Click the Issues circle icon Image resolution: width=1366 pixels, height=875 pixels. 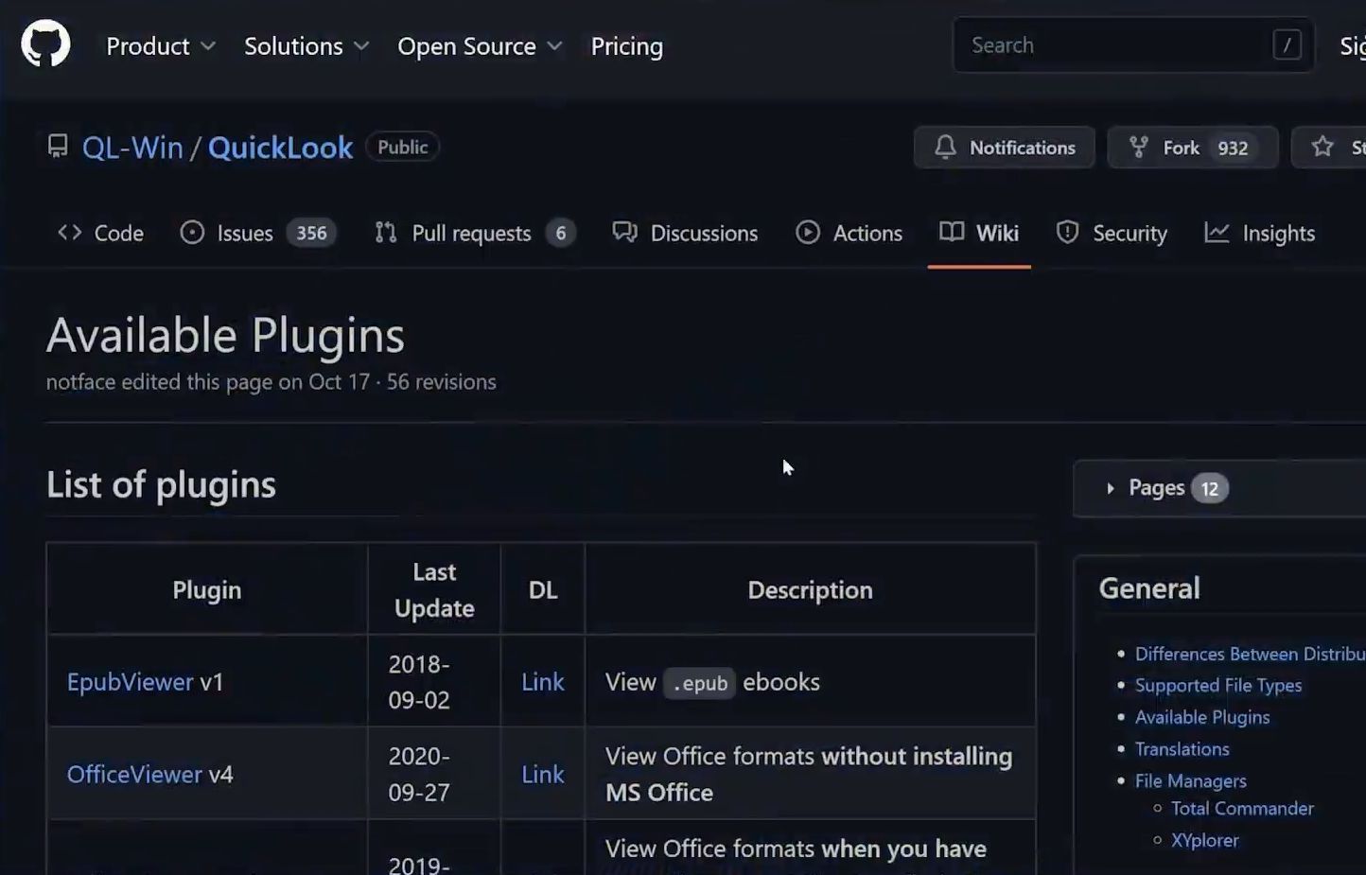coord(192,233)
